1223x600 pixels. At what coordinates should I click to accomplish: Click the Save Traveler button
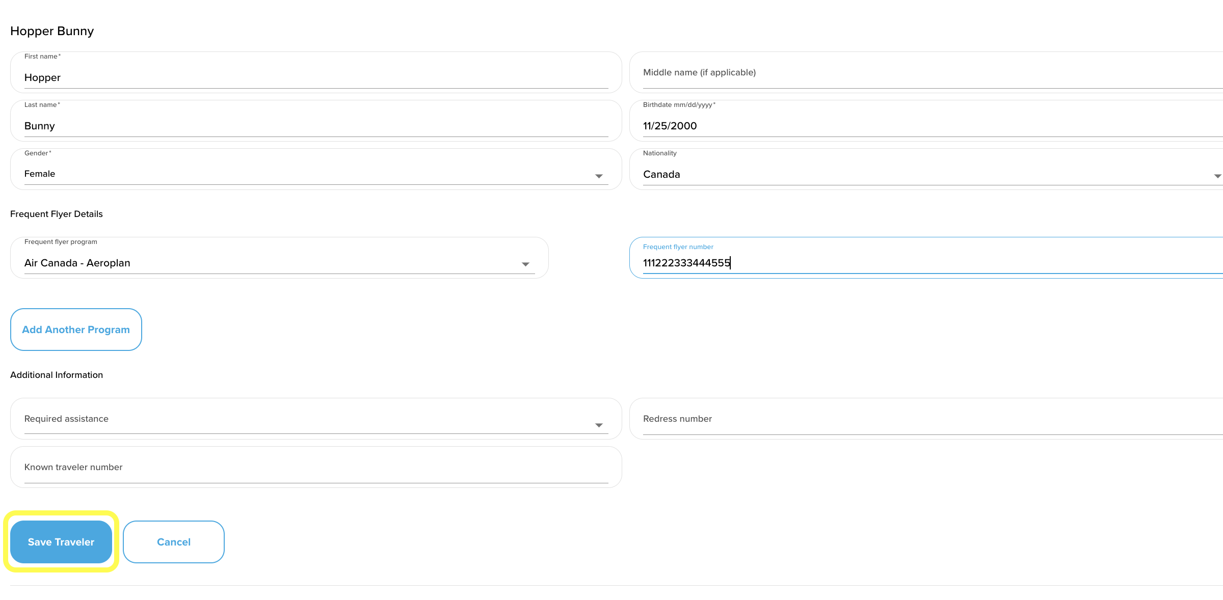[61, 542]
